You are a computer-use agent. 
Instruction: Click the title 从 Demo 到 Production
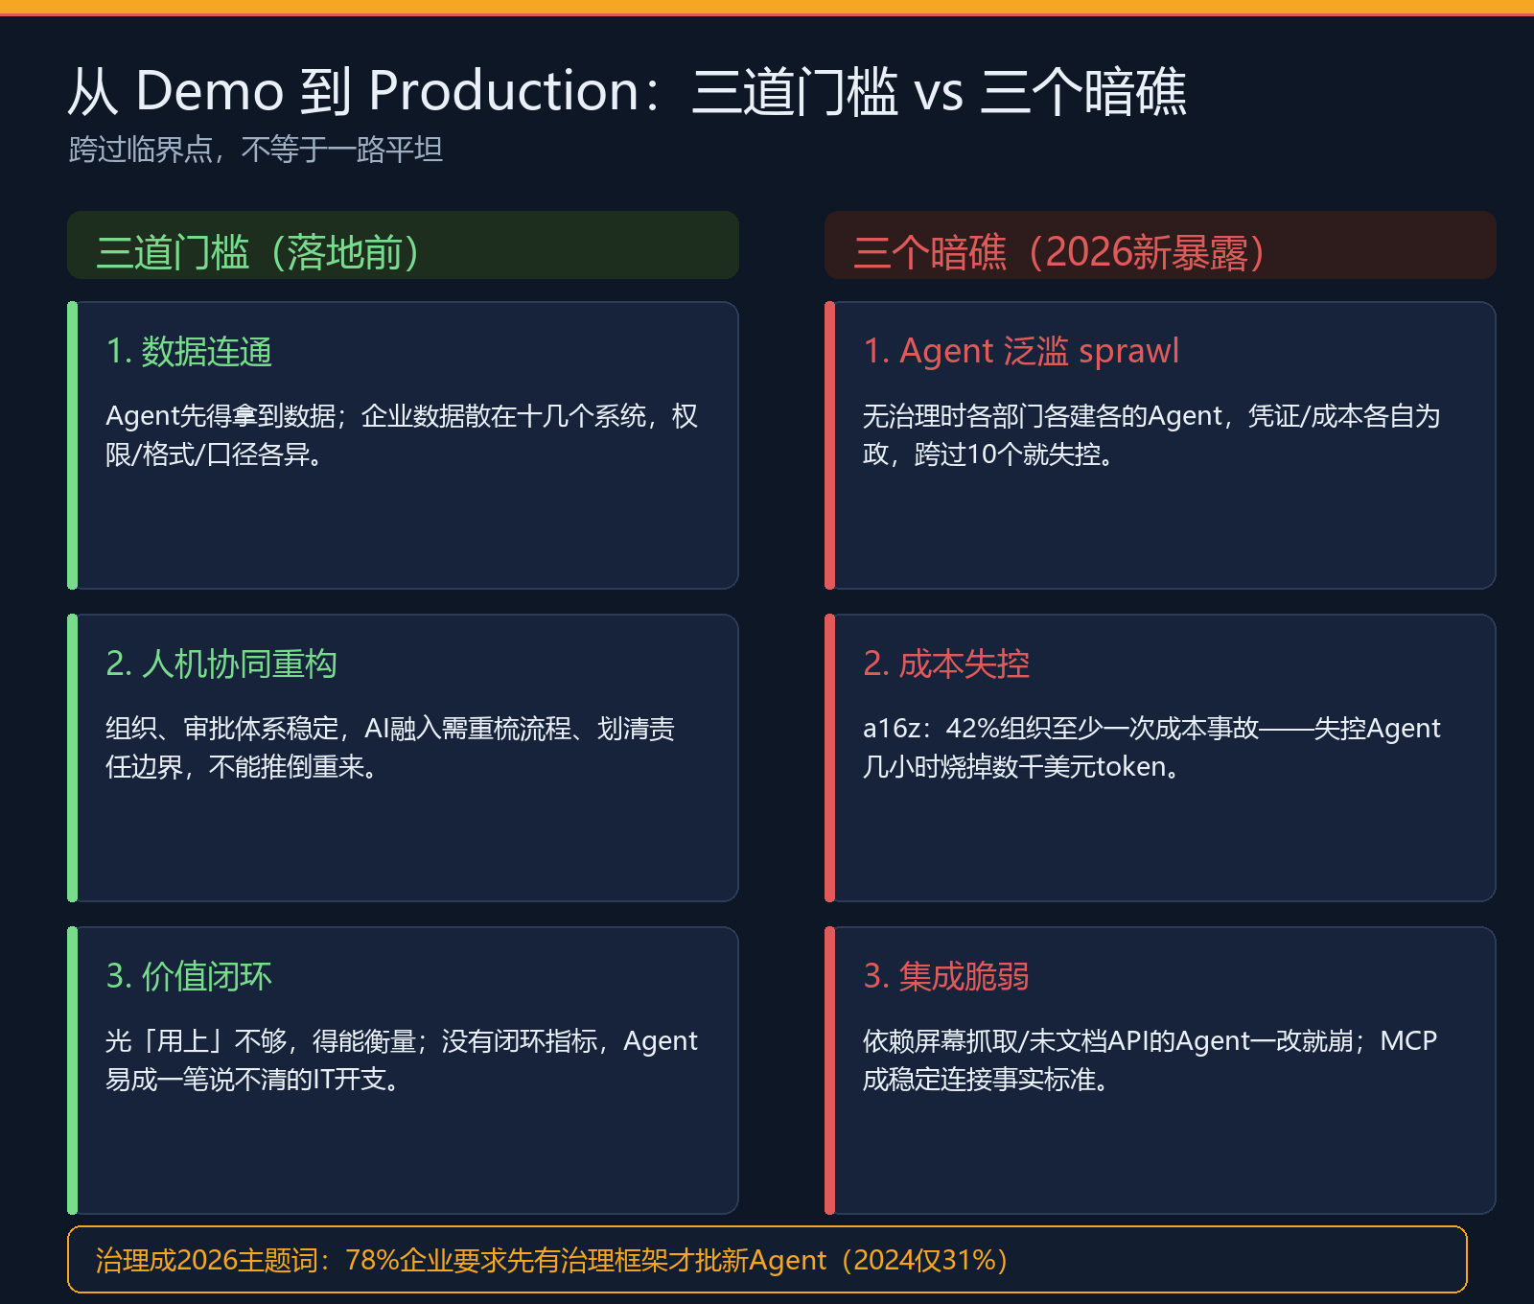pyautogui.click(x=627, y=92)
